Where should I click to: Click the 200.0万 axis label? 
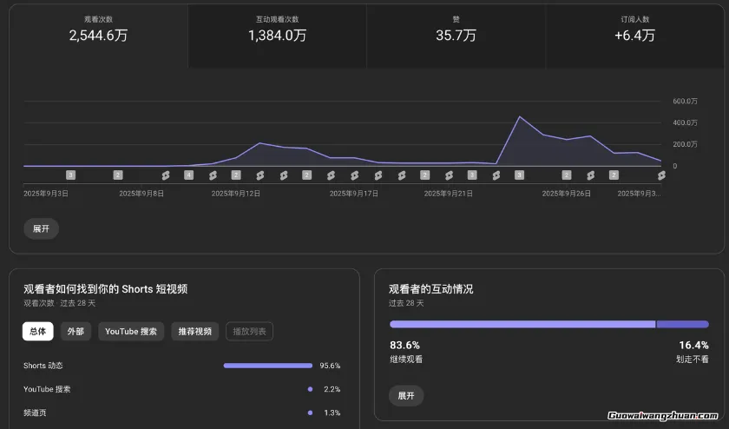point(686,144)
